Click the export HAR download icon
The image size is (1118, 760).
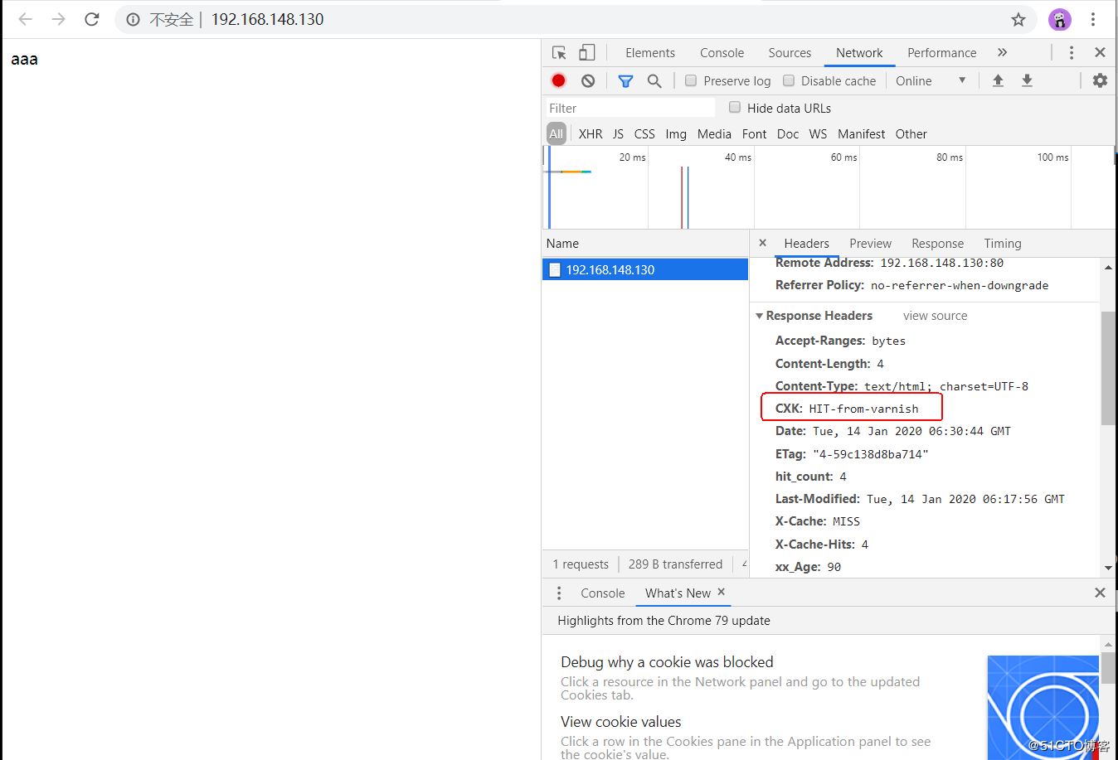click(1027, 80)
